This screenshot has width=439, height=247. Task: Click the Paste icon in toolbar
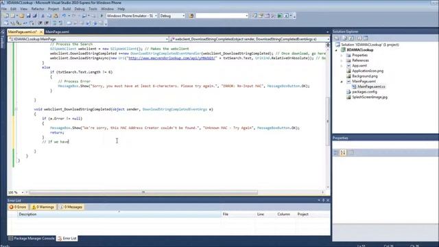pos(56,16)
